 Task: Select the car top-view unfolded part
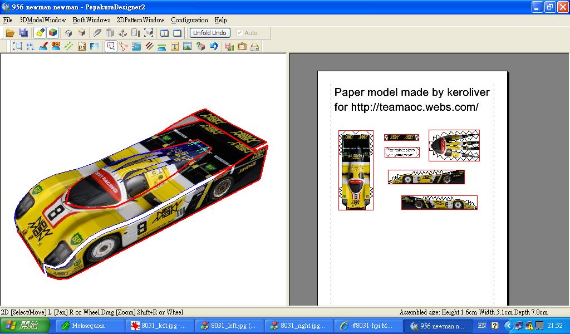356,170
